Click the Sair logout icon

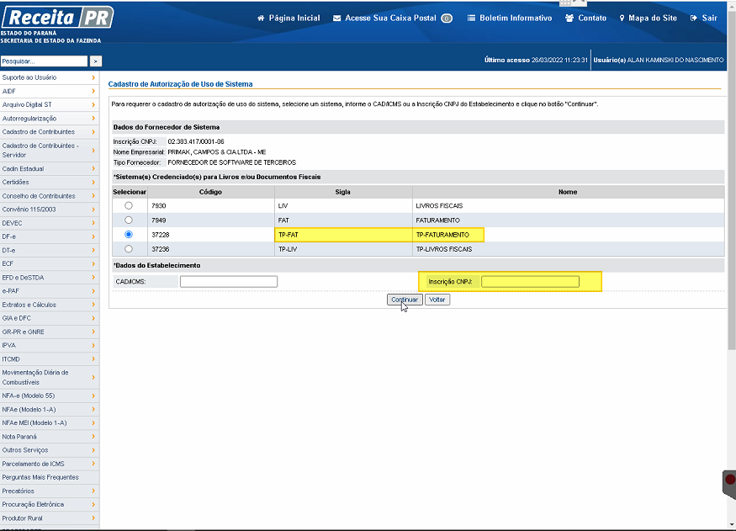pyautogui.click(x=694, y=19)
